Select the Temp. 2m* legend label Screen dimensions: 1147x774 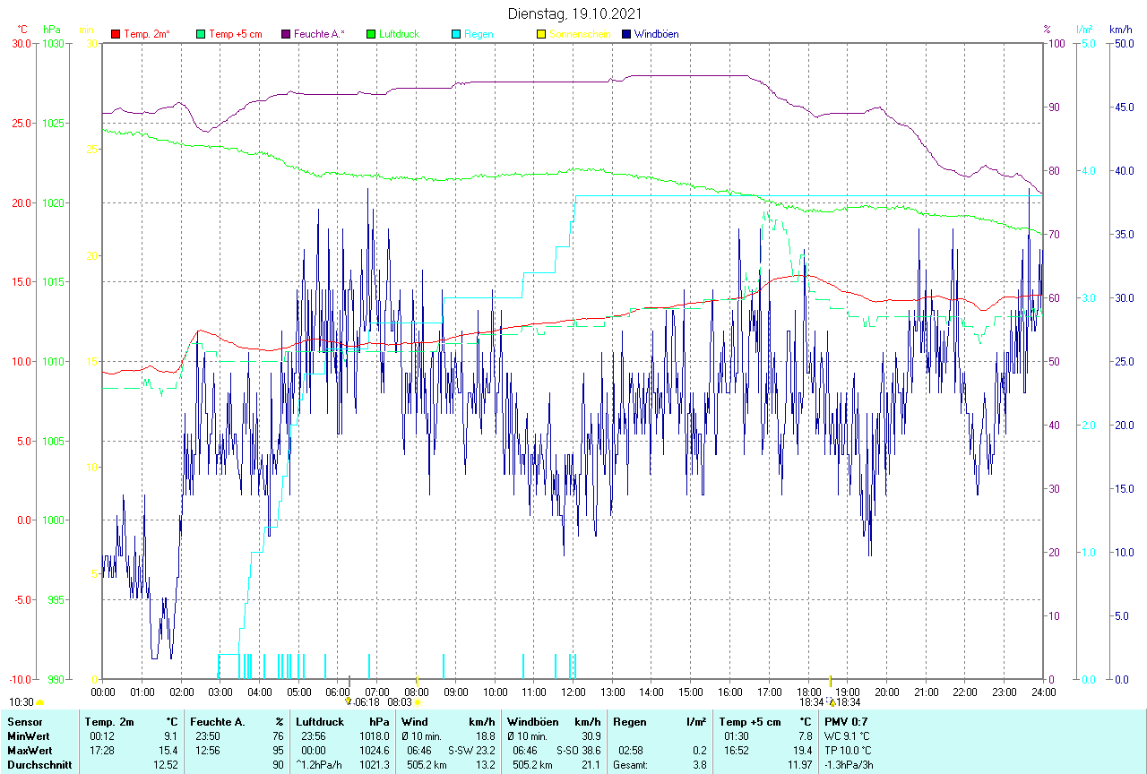coord(147,34)
